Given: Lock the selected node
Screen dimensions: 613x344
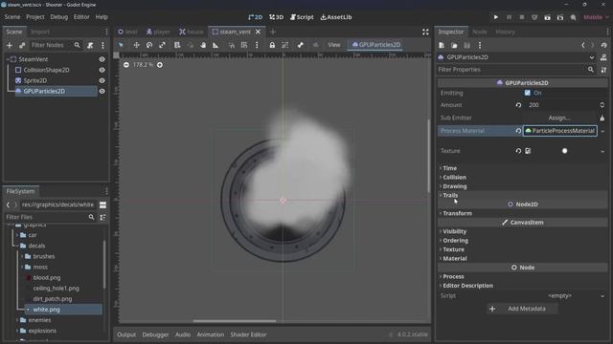Looking at the screenshot, I should click(272, 45).
